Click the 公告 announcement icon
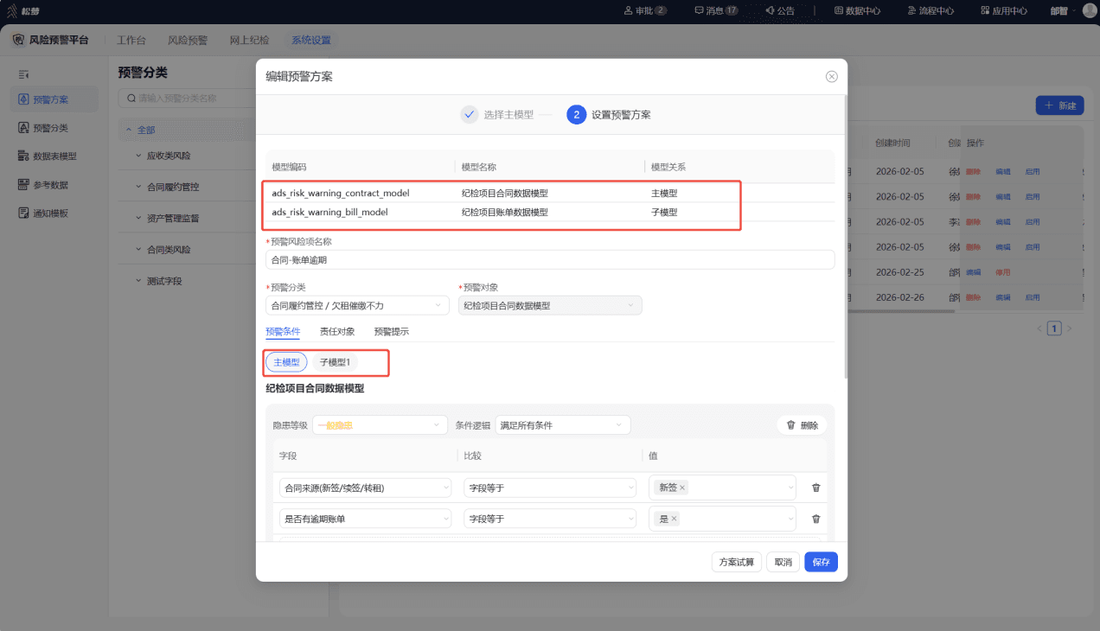The width and height of the screenshot is (1100, 631). click(769, 10)
